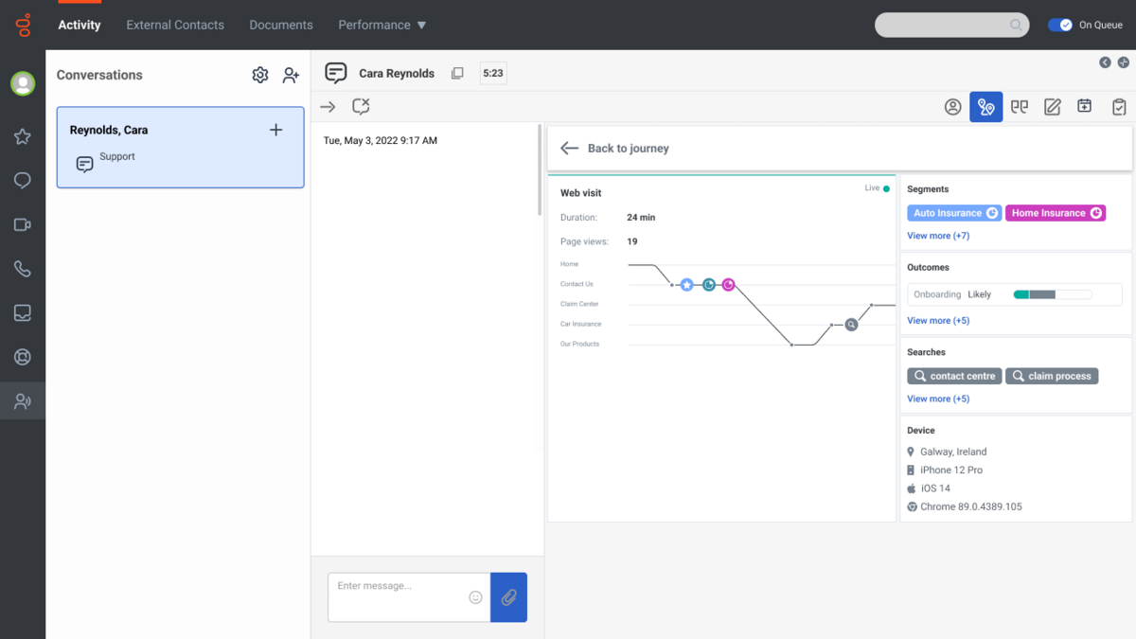Image resolution: width=1136 pixels, height=639 pixels.
Task: Click Chrome 89.0.4389.105 browser text
Action: pyautogui.click(x=971, y=506)
